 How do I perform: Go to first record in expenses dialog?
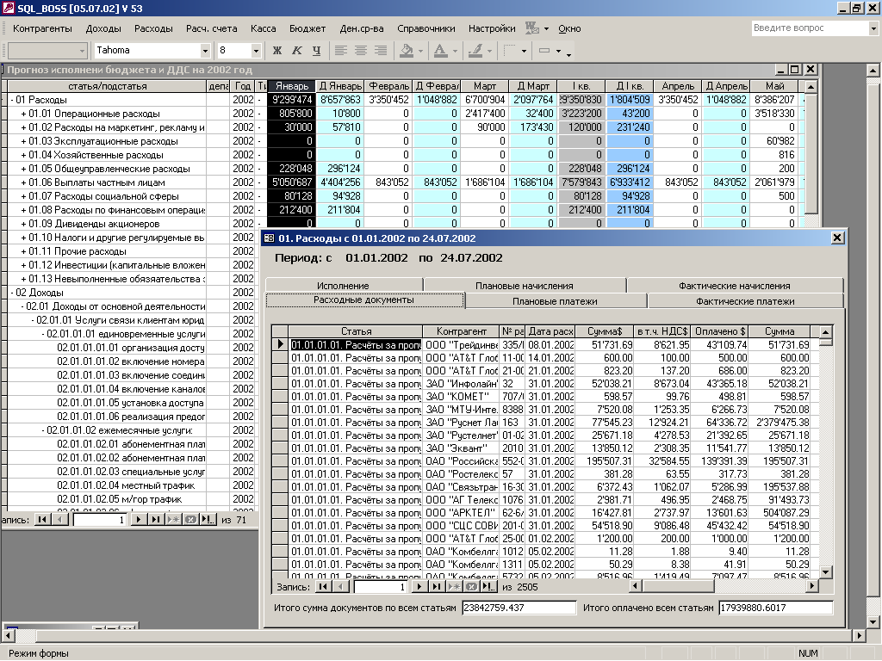click(x=323, y=587)
